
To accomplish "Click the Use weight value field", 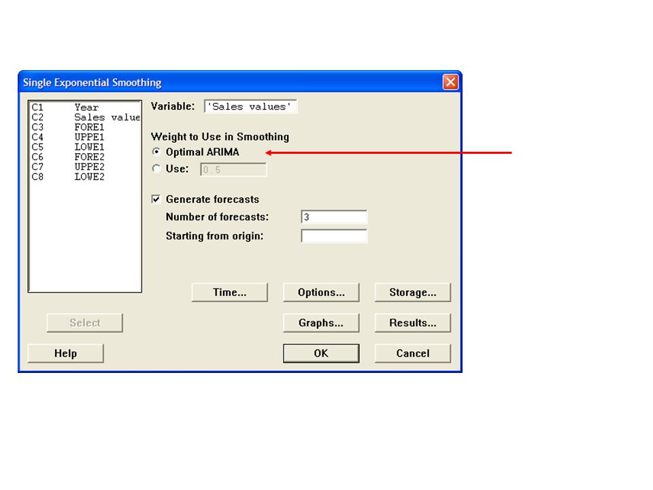I will tap(233, 169).
